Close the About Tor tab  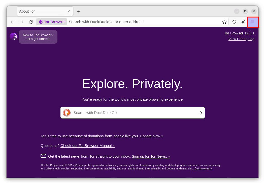(69, 11)
